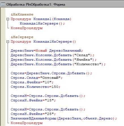Click the line Строка.Ячейка="10";

coord(32,82)
